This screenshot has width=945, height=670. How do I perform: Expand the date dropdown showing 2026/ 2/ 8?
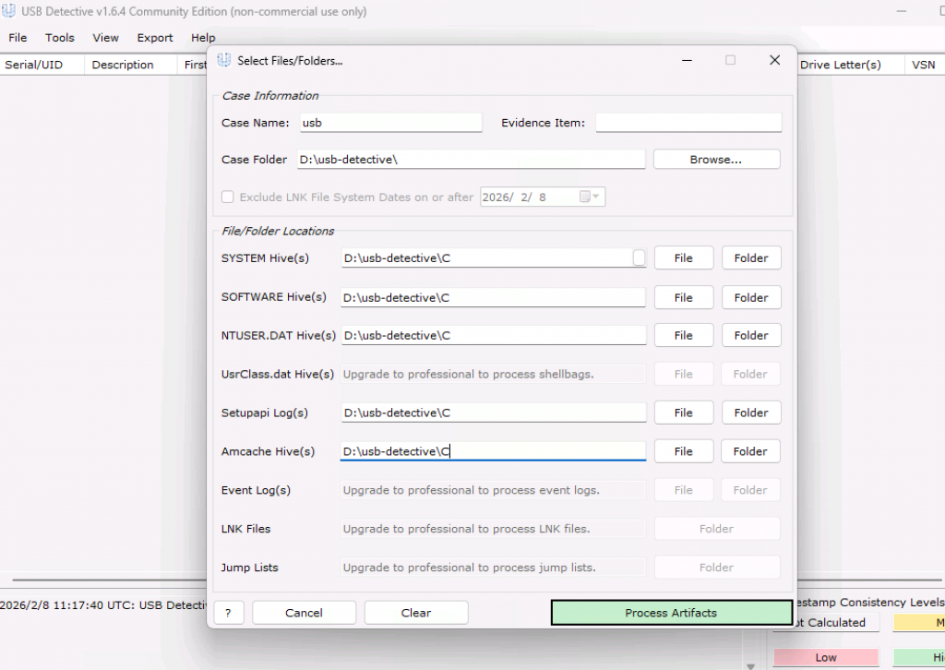[597, 197]
